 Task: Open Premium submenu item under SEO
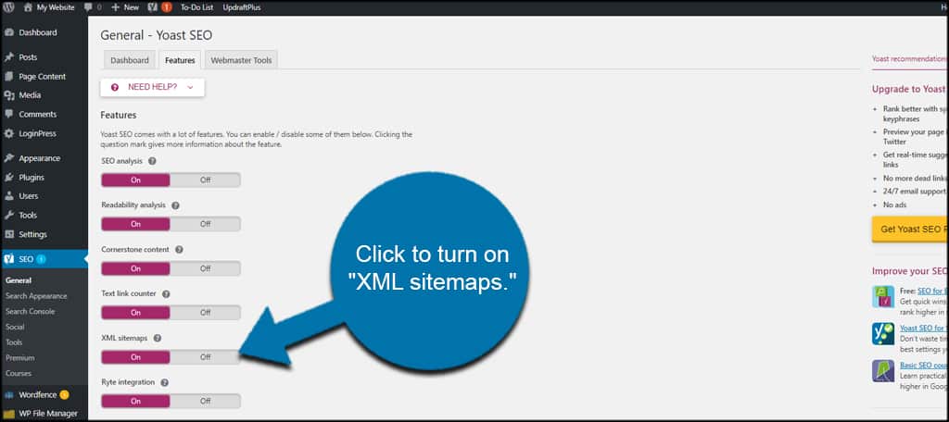coord(20,358)
